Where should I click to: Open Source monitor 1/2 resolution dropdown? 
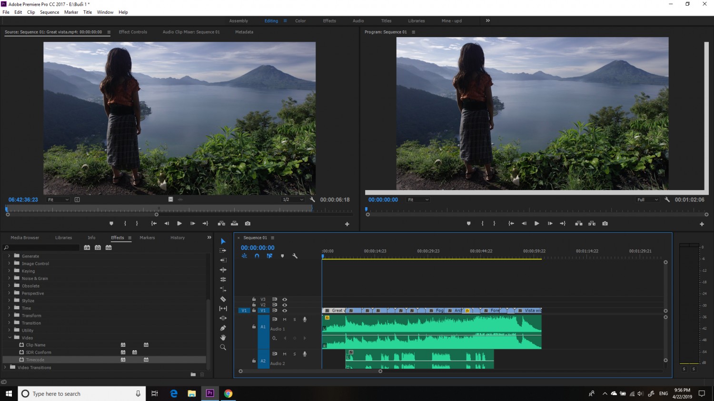(x=293, y=200)
